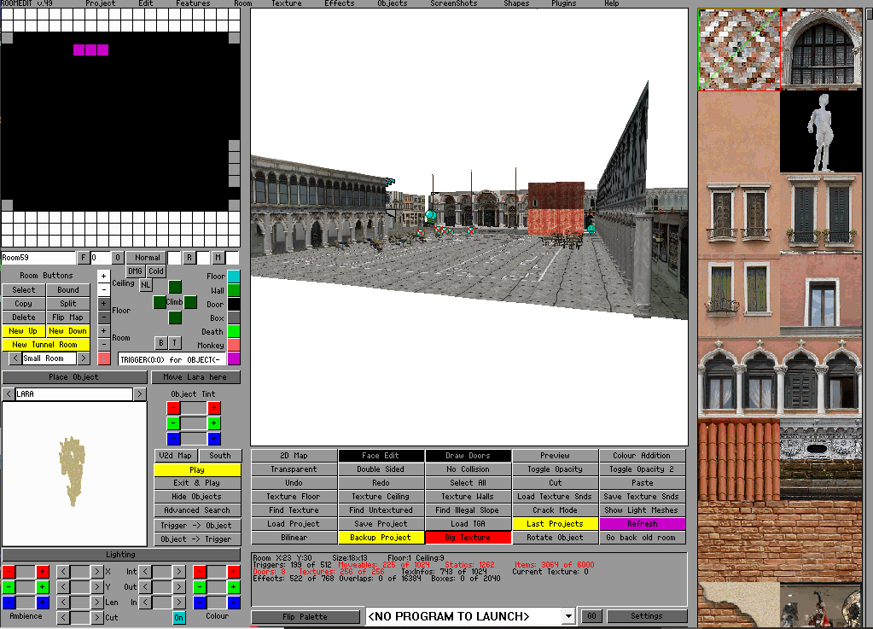This screenshot has height=629, width=873.
Task: Go to the object before LARA
Action: click(x=9, y=394)
